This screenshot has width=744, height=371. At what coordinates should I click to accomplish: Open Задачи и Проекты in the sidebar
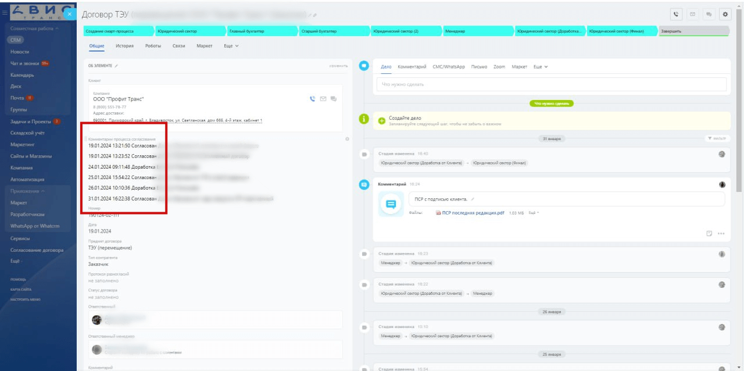click(31, 122)
